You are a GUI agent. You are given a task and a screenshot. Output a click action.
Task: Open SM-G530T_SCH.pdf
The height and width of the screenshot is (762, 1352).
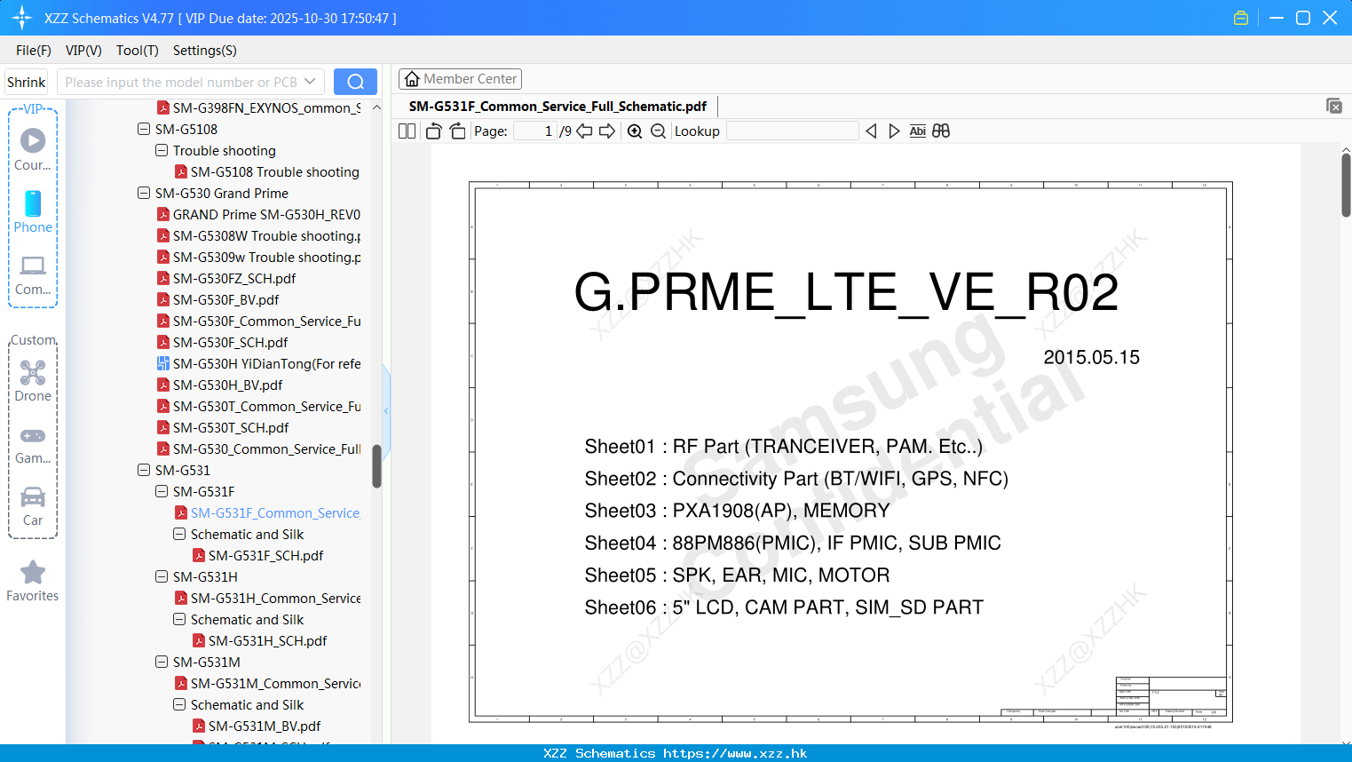click(223, 428)
